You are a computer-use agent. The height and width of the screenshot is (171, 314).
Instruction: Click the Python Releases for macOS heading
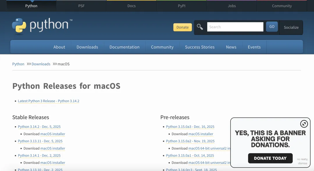pos(66,86)
